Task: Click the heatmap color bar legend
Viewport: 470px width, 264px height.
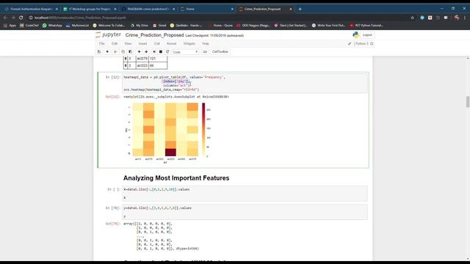Action: coord(203,130)
